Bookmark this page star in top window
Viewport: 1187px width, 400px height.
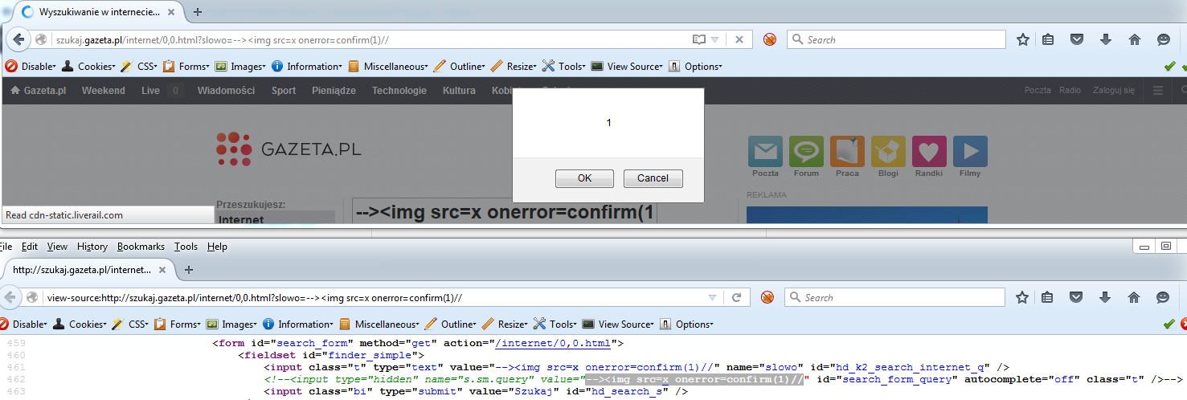coord(1023,39)
